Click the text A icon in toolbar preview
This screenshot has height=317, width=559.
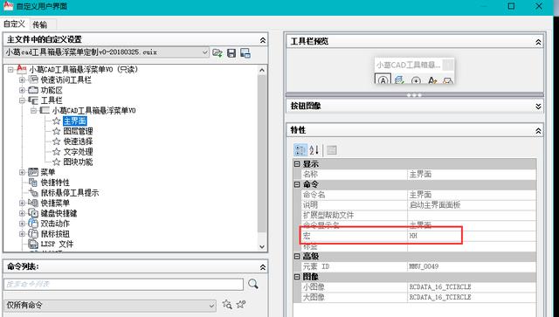point(432,80)
